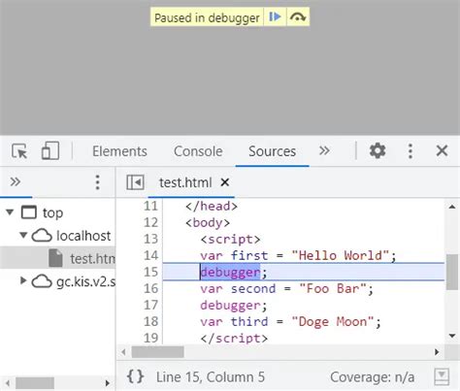
Task: Select the test.html editor tab
Action: click(x=185, y=182)
